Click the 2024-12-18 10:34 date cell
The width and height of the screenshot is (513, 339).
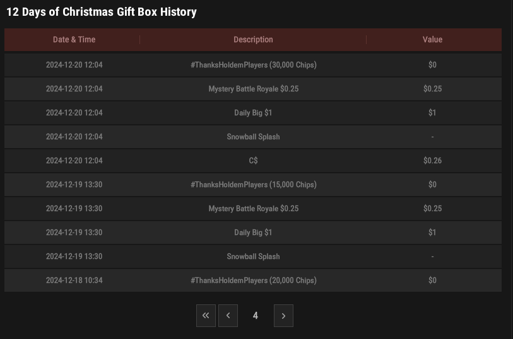[74, 280]
